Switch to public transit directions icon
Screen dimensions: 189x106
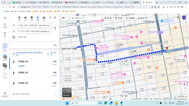click(x=31, y=18)
